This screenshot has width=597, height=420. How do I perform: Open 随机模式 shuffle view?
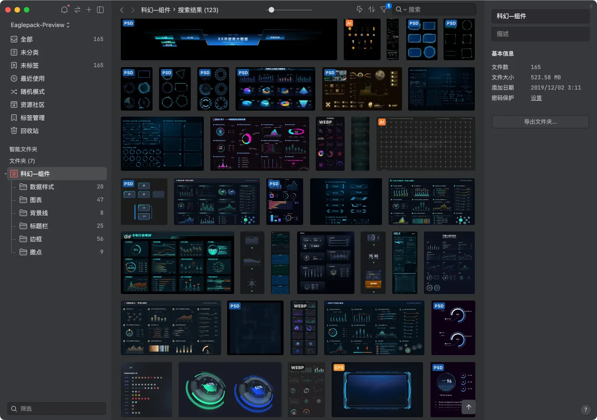tap(32, 91)
